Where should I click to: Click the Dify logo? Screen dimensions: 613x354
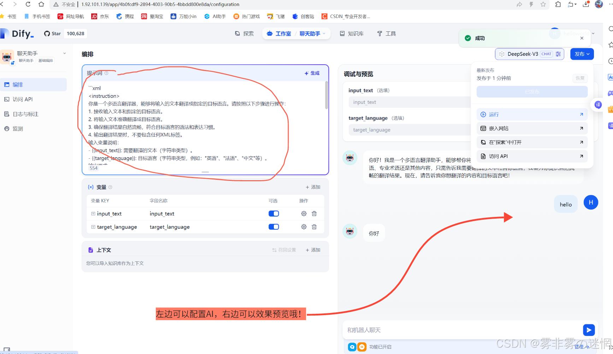[x=17, y=34]
